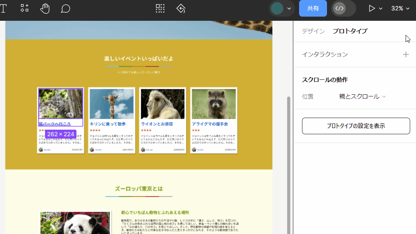
Task: Open the present options chevron
Action: (x=381, y=8)
